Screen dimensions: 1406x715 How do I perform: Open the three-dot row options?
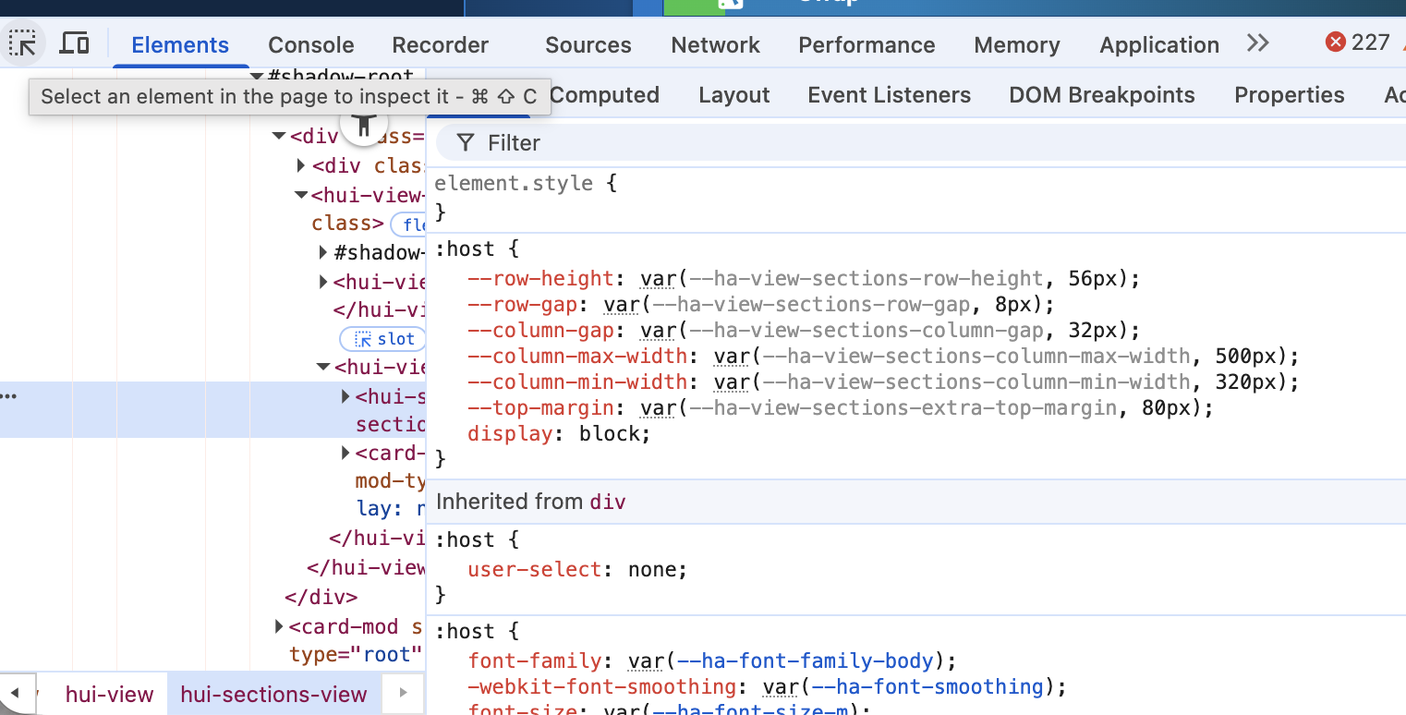[9, 396]
